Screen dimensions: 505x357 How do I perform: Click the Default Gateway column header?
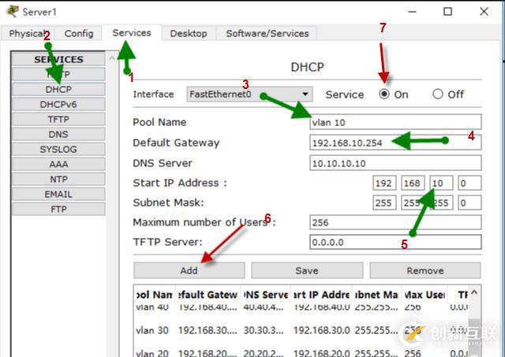tap(208, 295)
